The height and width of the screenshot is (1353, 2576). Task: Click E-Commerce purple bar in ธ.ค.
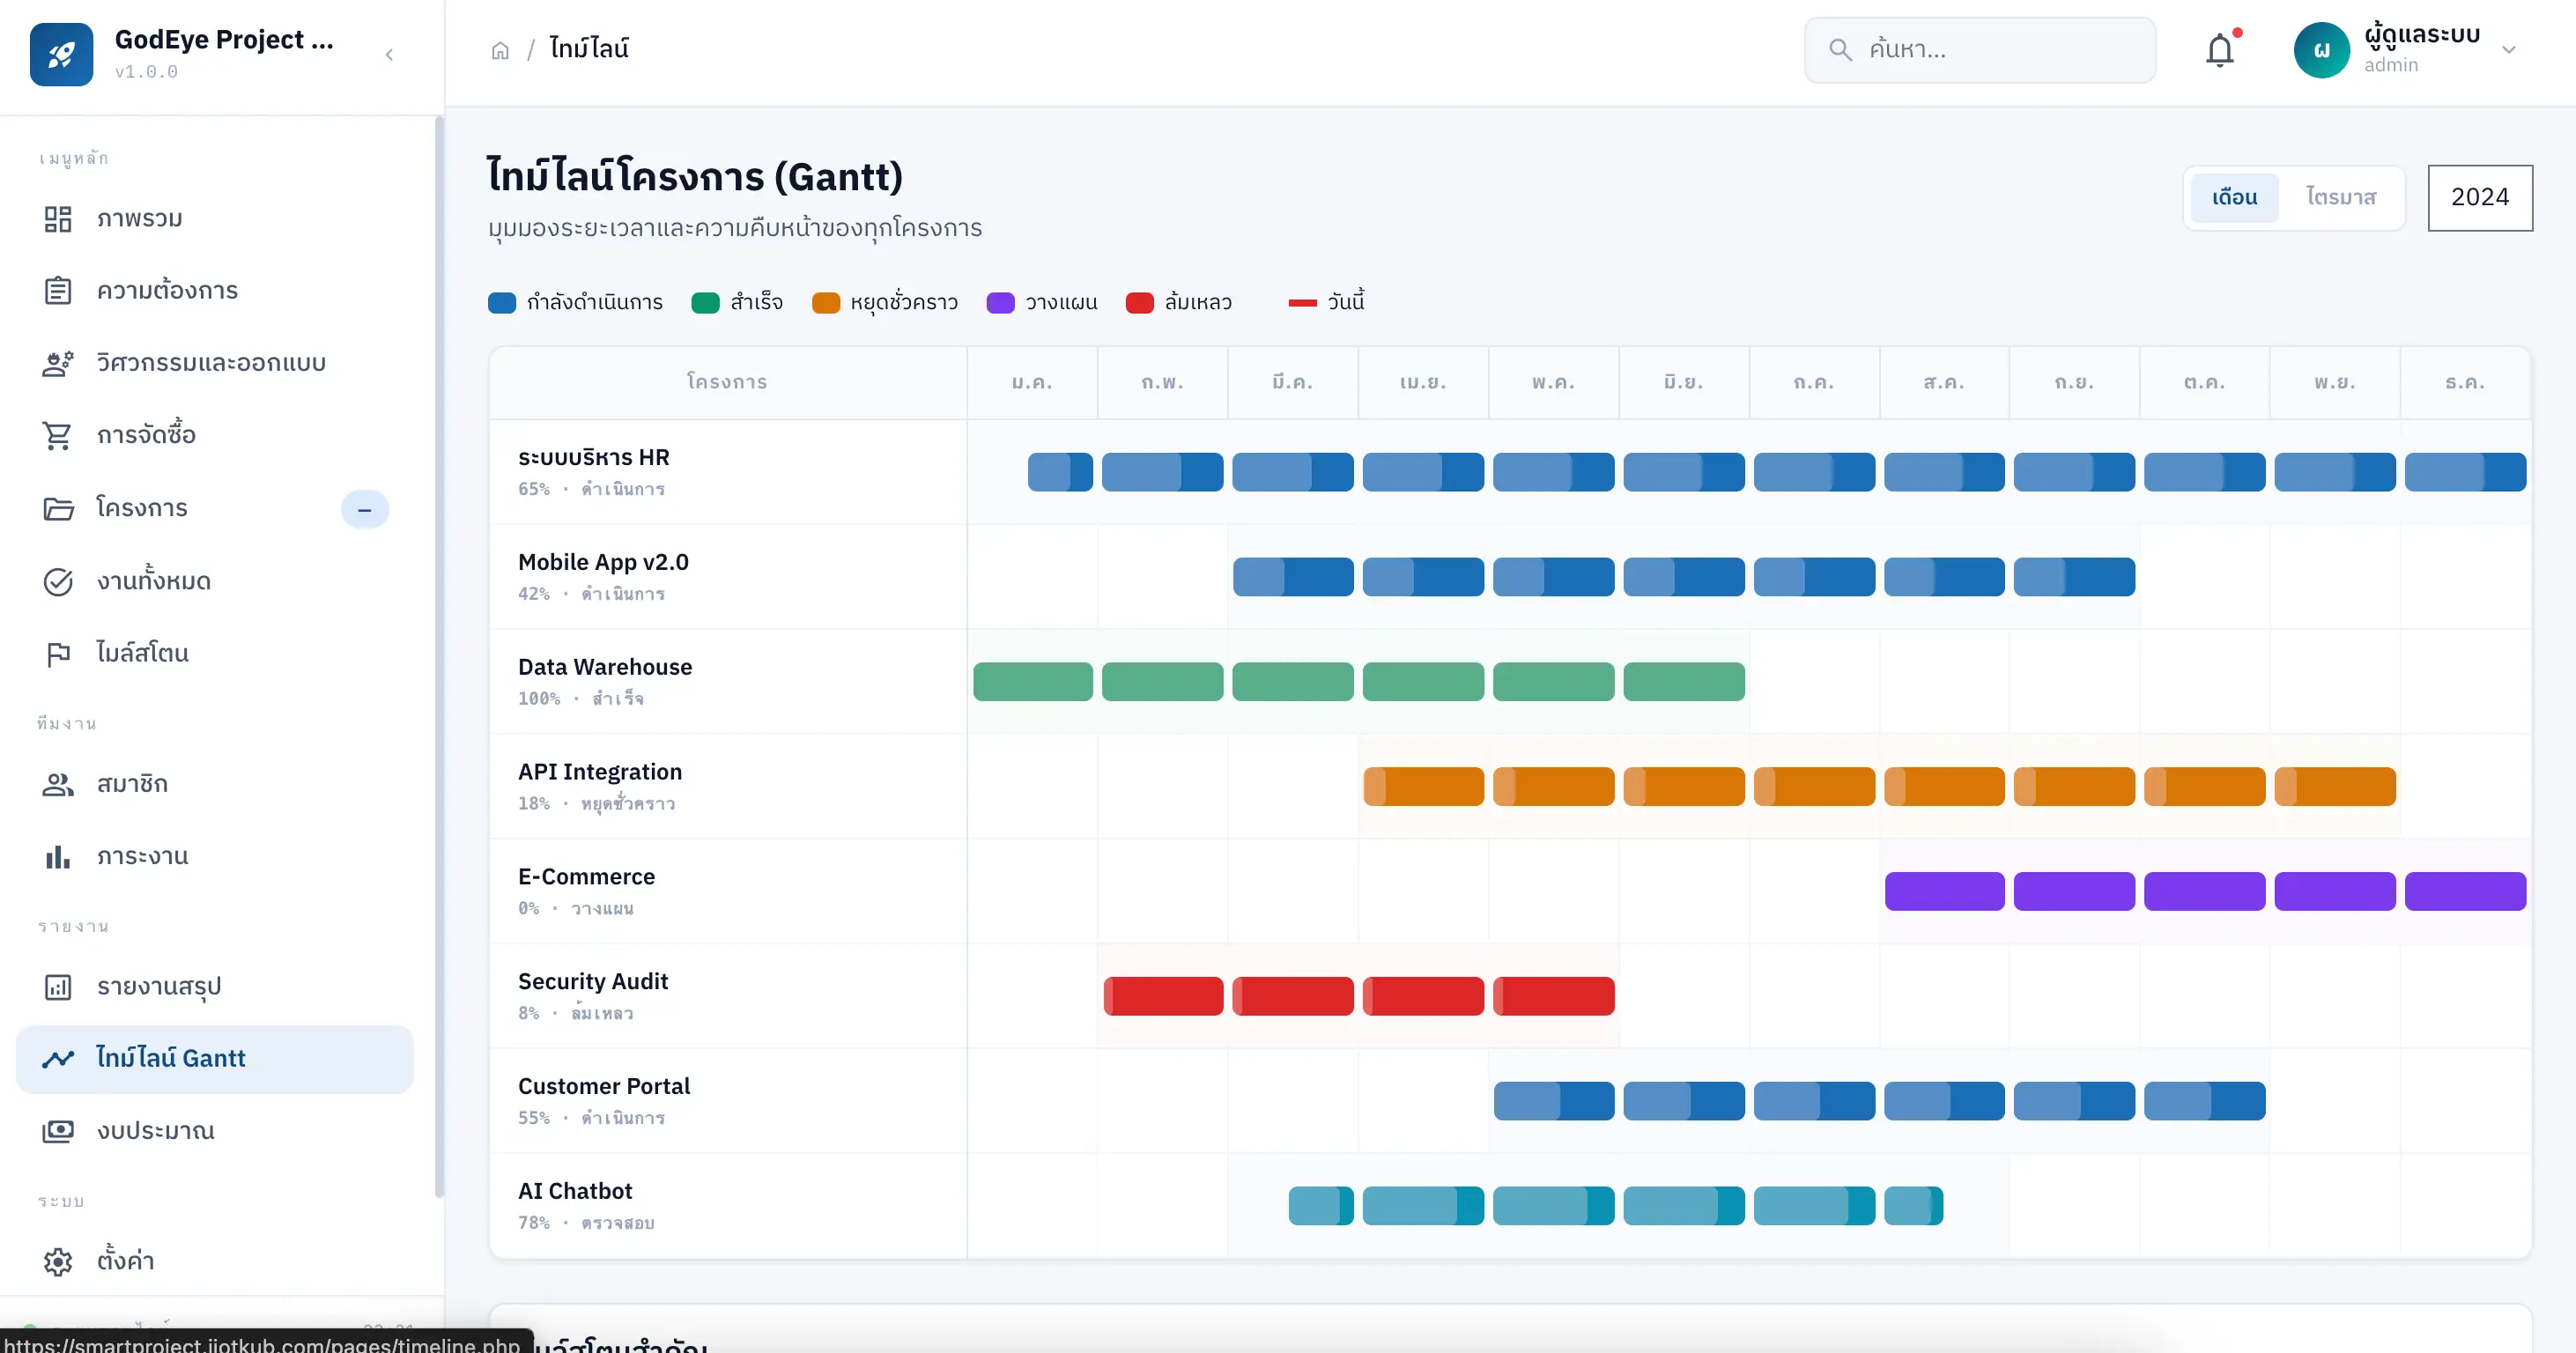coord(2465,892)
